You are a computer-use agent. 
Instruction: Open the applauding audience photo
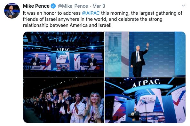(x=64, y=100)
